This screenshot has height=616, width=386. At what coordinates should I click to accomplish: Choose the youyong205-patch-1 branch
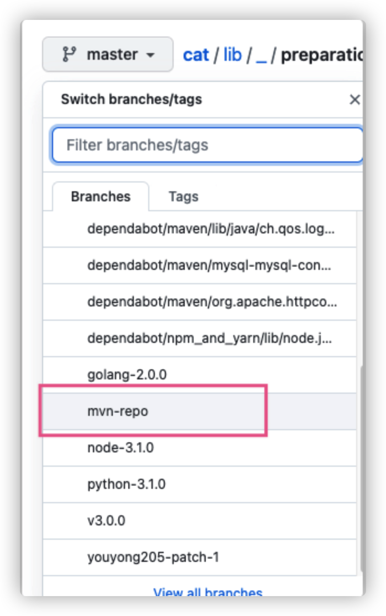(x=153, y=557)
